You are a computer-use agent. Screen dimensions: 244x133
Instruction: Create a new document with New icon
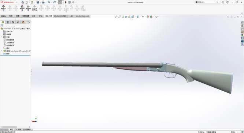pyautogui.click(x=27, y=2)
